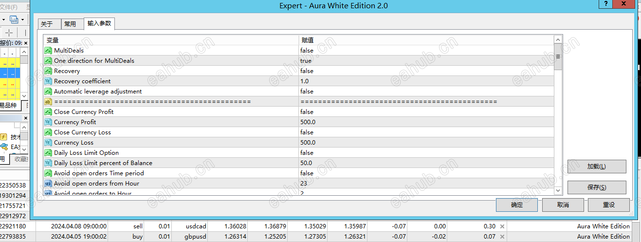Click the Currency Profit row icon

coord(48,122)
